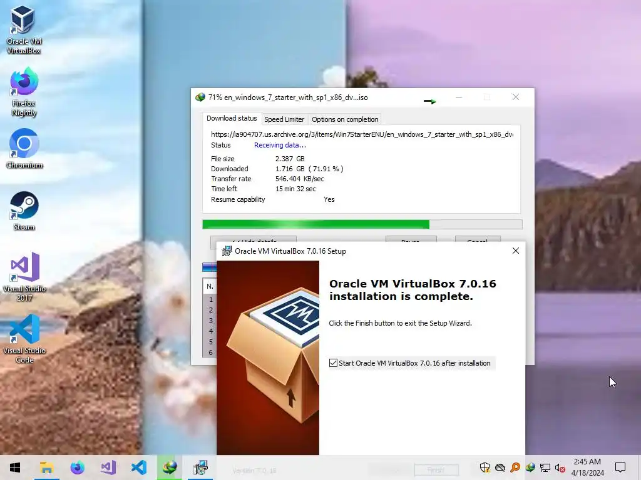This screenshot has width=641, height=480.
Task: Close the VirtualBox 7.0.16 Setup dialog
Action: (x=516, y=251)
